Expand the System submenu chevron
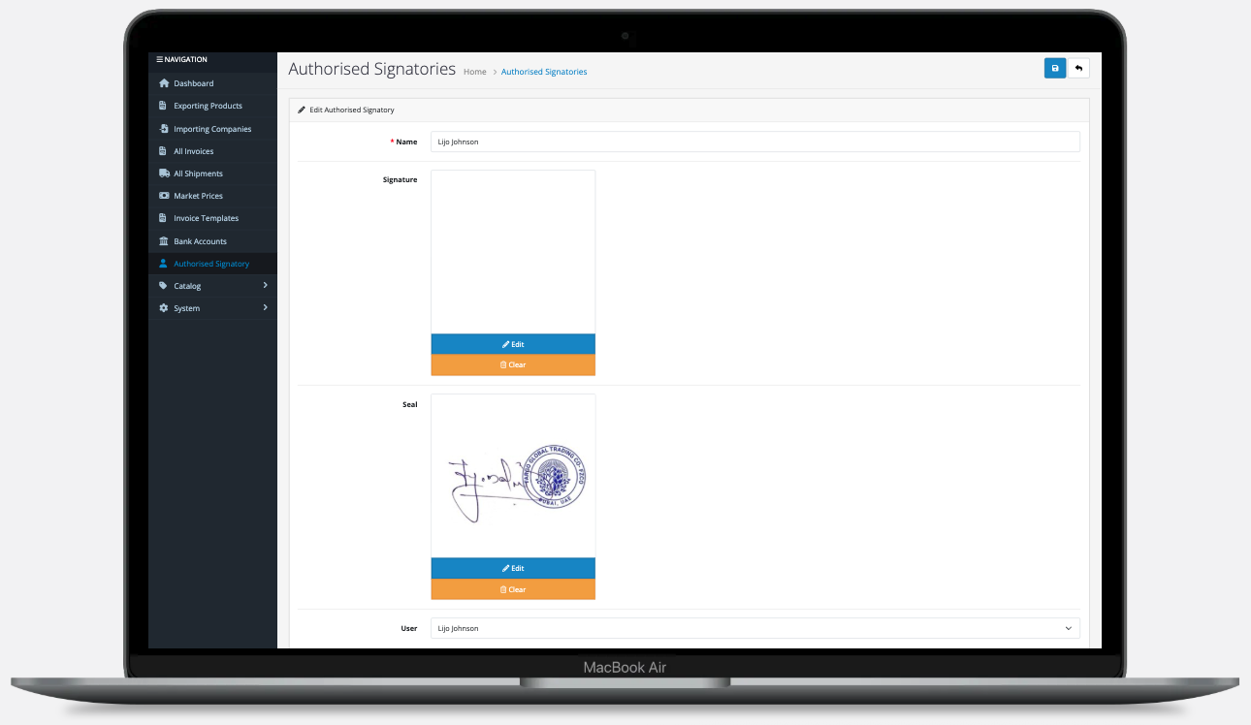The height and width of the screenshot is (725, 1251). [265, 308]
